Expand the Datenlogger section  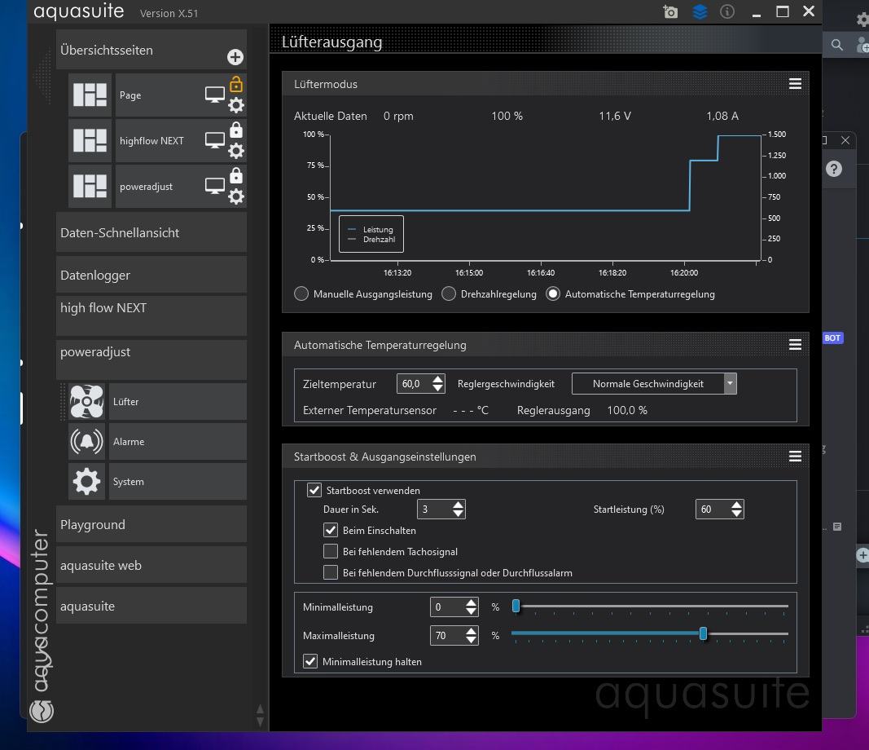pos(151,275)
